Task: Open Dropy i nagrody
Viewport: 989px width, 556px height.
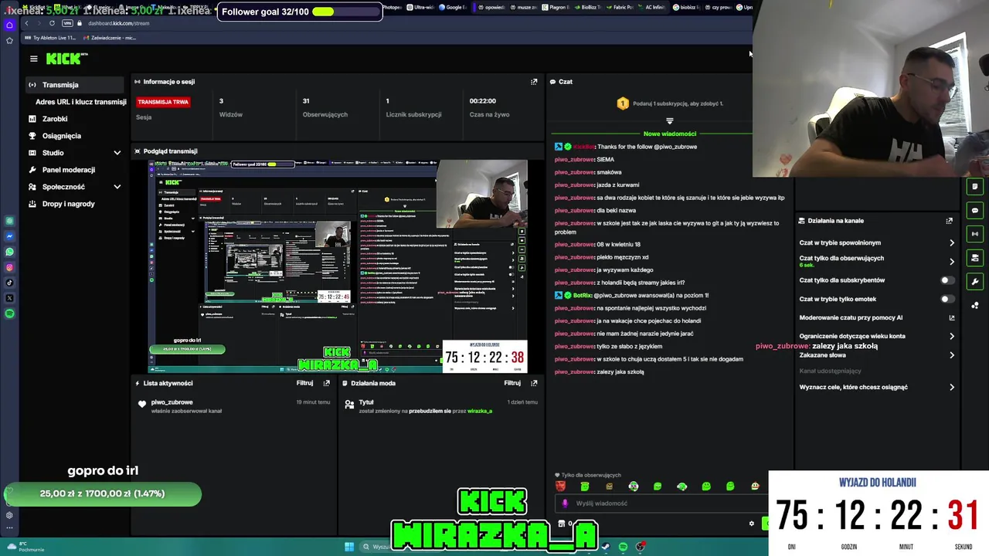Action: click(69, 204)
